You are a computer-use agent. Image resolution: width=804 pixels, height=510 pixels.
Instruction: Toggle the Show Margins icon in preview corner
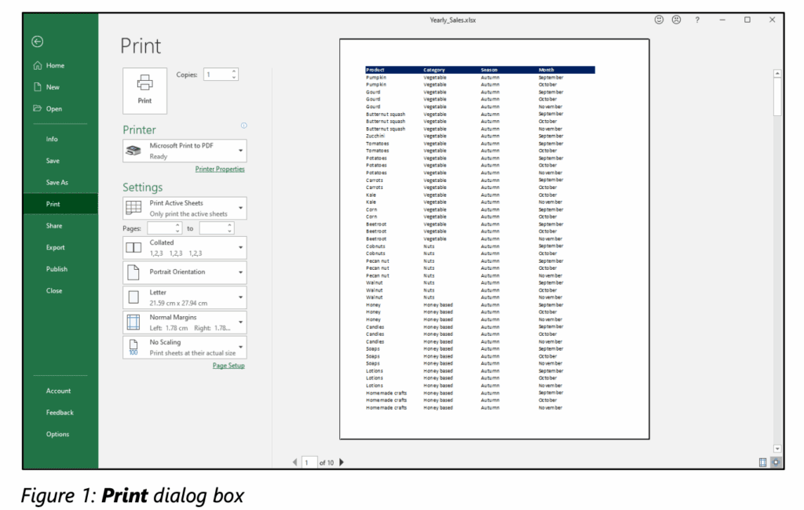click(763, 462)
